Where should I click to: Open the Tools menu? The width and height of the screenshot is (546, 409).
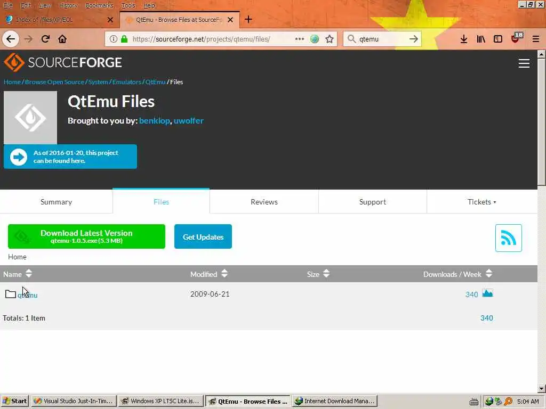(x=128, y=5)
